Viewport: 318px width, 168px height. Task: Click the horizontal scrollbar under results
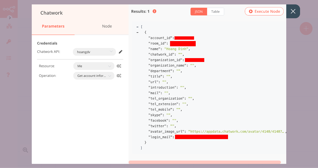205,162
